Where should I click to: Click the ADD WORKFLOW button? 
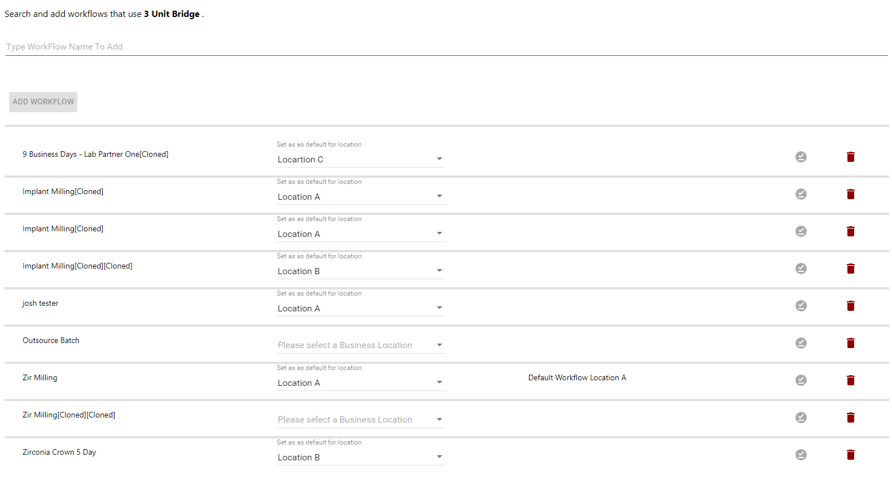point(43,102)
